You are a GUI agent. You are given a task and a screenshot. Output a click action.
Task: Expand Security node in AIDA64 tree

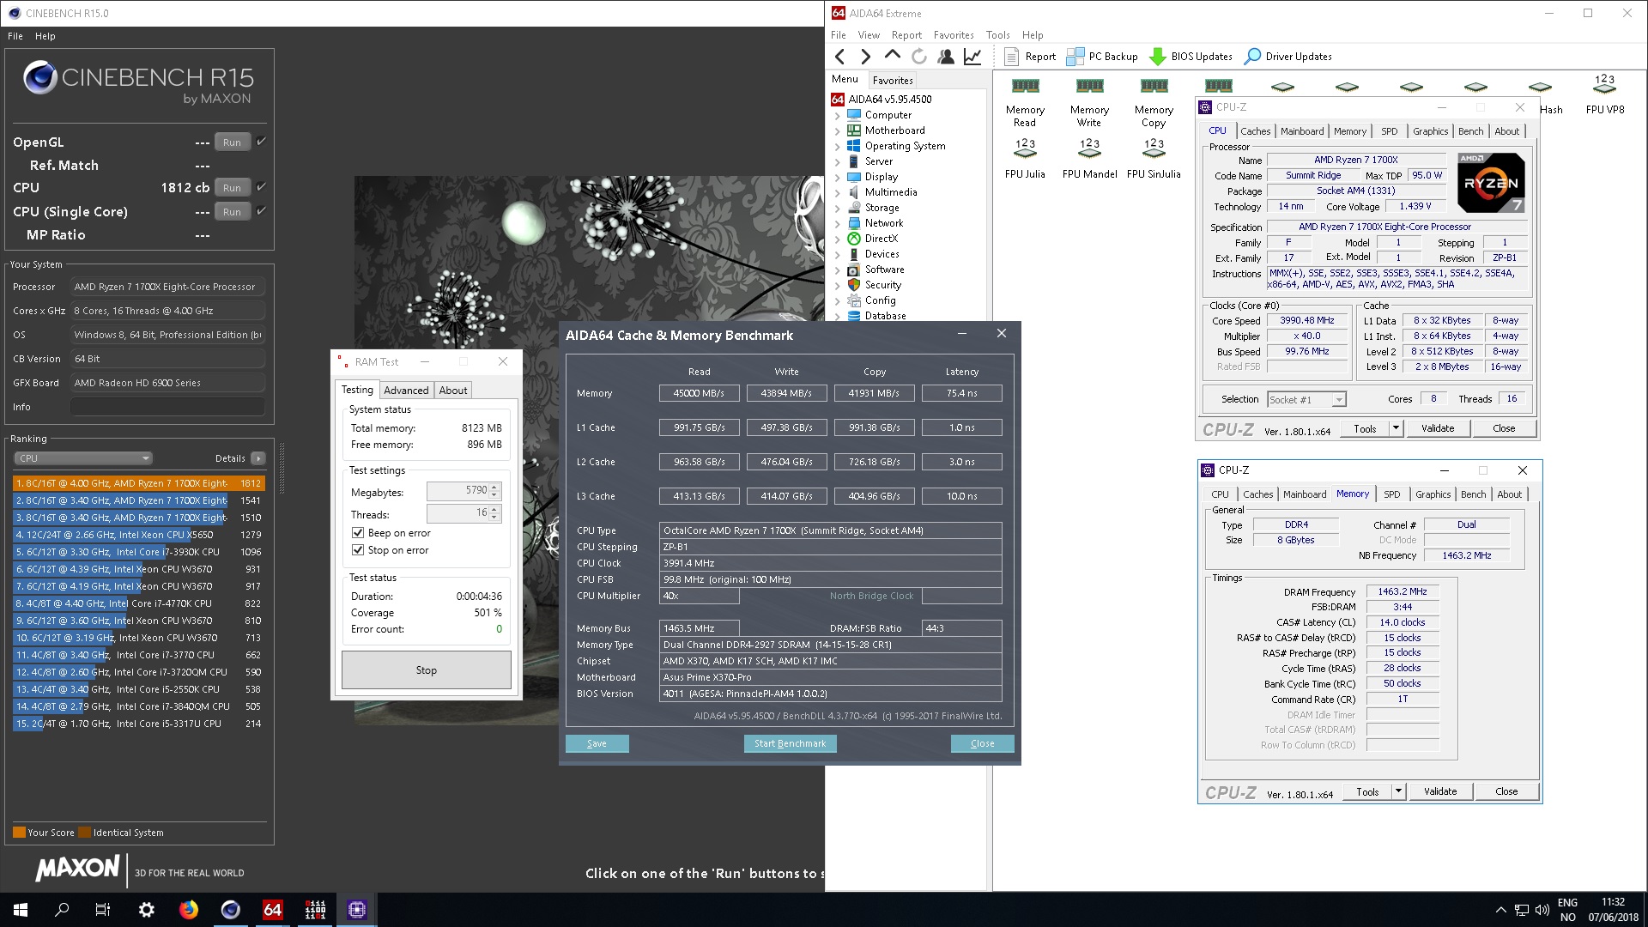pyautogui.click(x=838, y=285)
